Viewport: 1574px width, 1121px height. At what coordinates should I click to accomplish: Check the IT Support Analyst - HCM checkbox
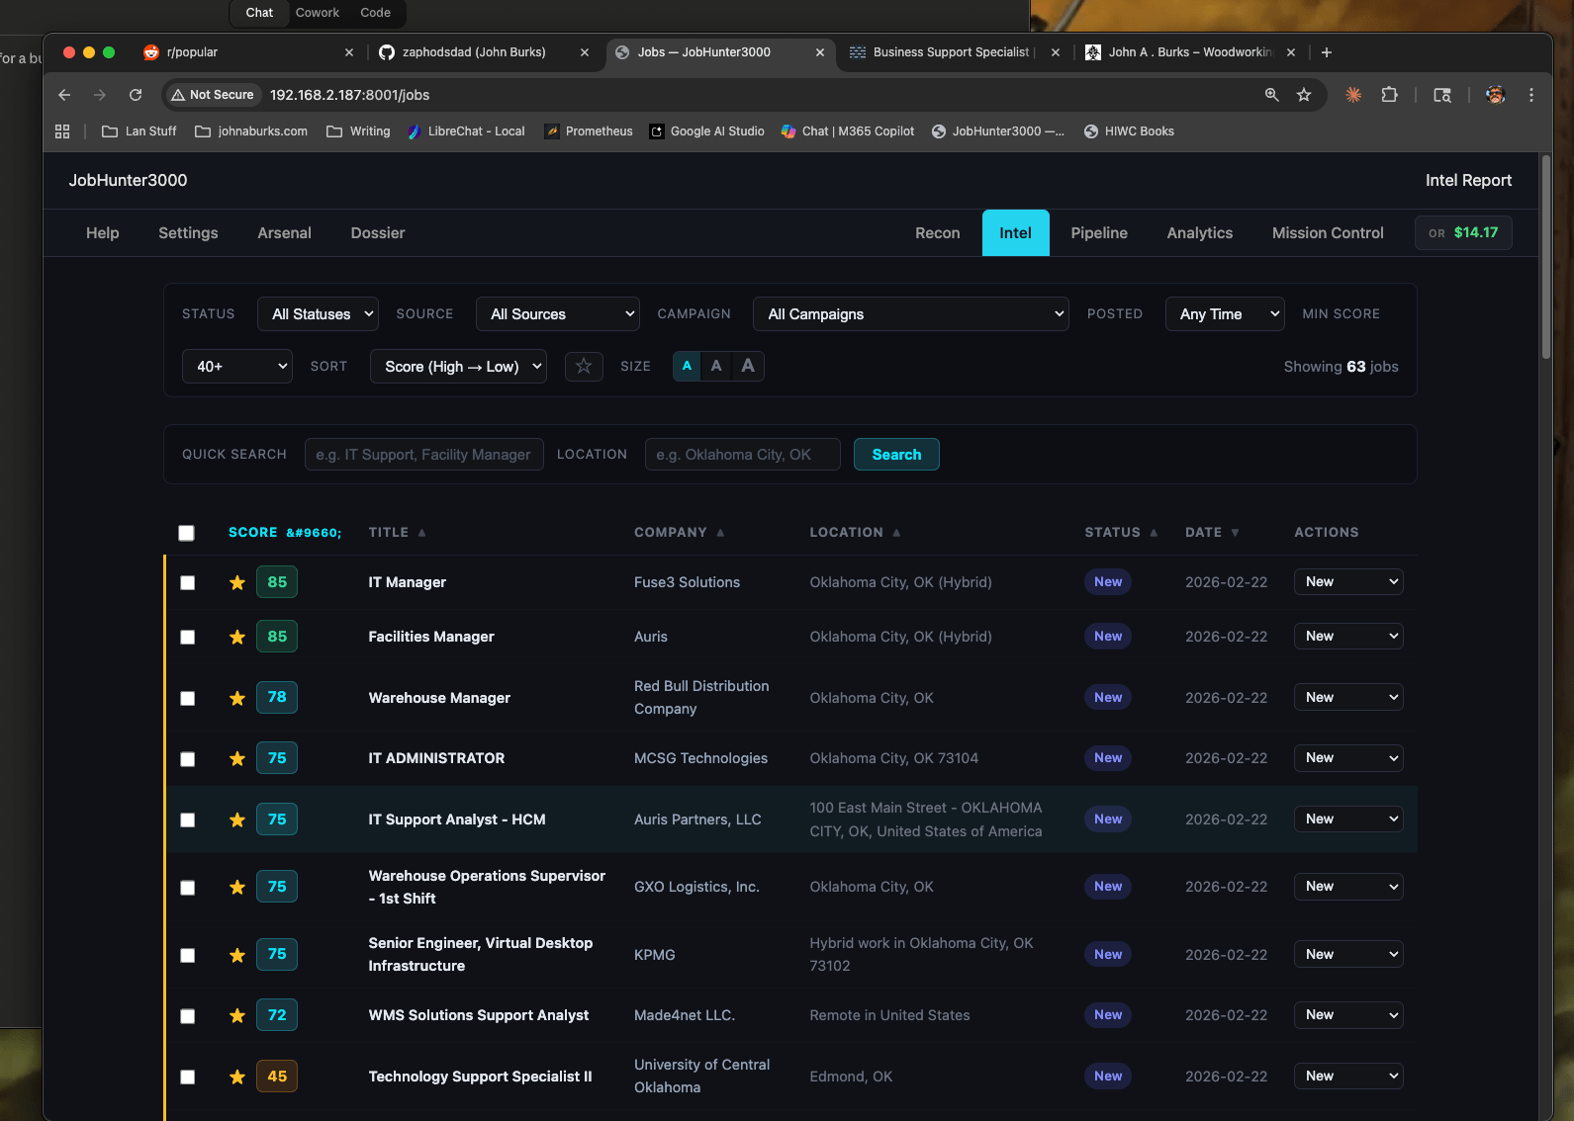pos(187,820)
